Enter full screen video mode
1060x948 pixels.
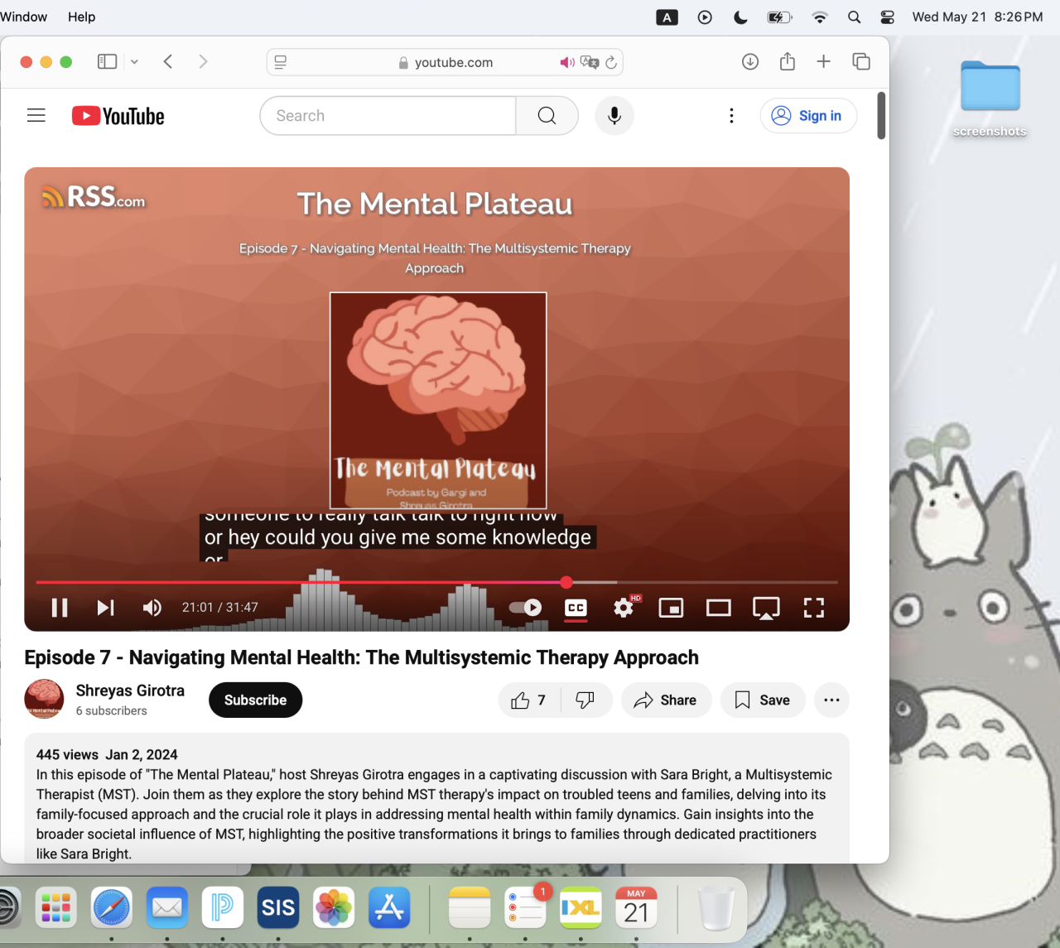coord(814,608)
